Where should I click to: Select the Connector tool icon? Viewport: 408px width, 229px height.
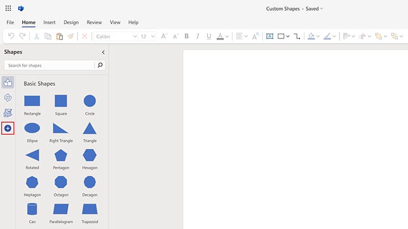pyautogui.click(x=297, y=36)
